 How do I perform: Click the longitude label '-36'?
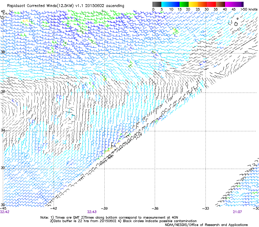tap(155, 208)
